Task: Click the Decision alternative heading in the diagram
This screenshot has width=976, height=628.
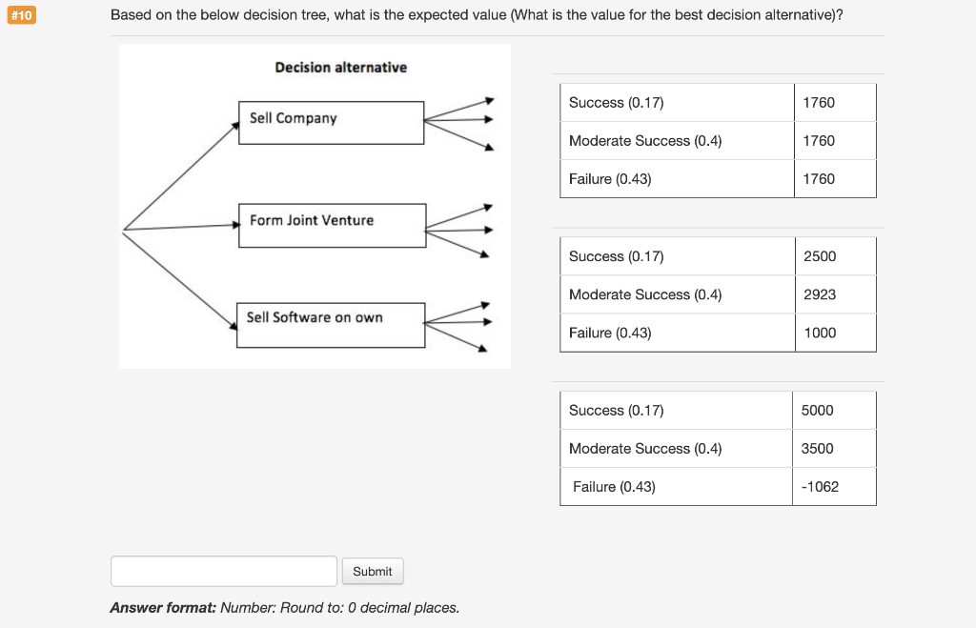Action: click(339, 67)
